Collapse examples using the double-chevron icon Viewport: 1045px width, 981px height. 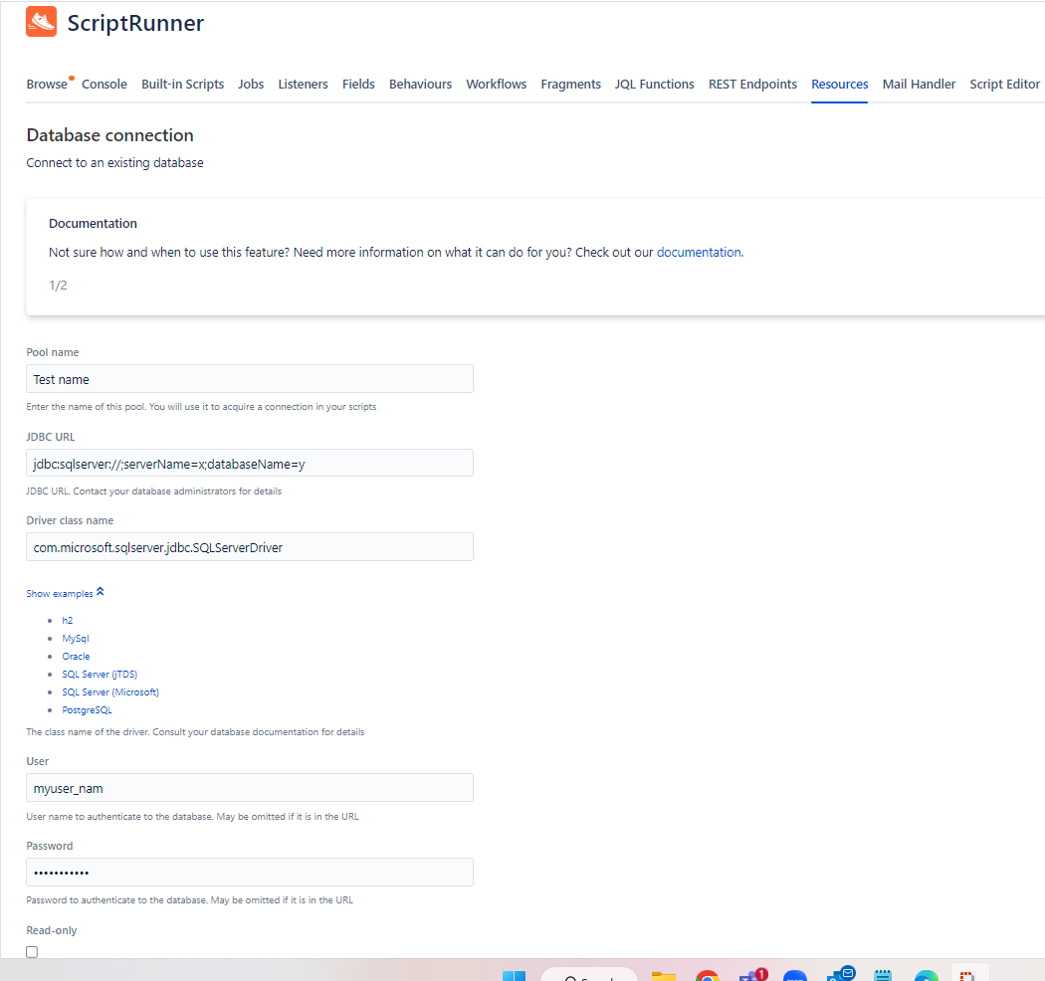click(100, 592)
